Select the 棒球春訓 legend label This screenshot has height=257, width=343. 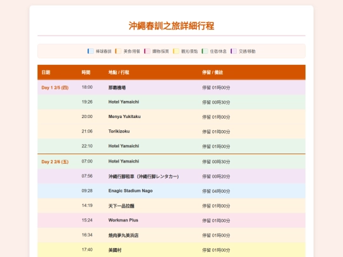104,51
